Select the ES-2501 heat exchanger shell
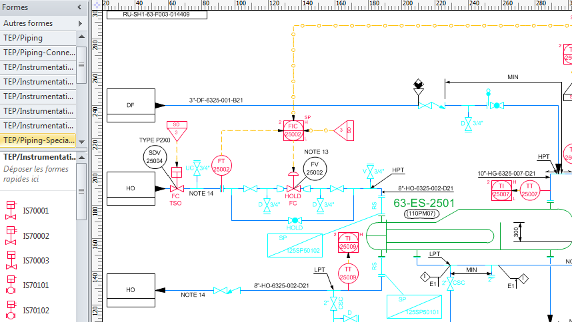 [471, 230]
